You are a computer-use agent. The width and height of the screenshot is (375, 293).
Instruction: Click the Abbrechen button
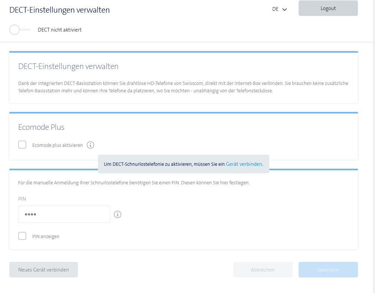click(263, 270)
